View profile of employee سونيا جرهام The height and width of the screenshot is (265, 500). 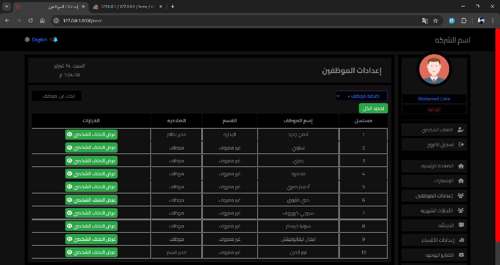click(x=91, y=226)
